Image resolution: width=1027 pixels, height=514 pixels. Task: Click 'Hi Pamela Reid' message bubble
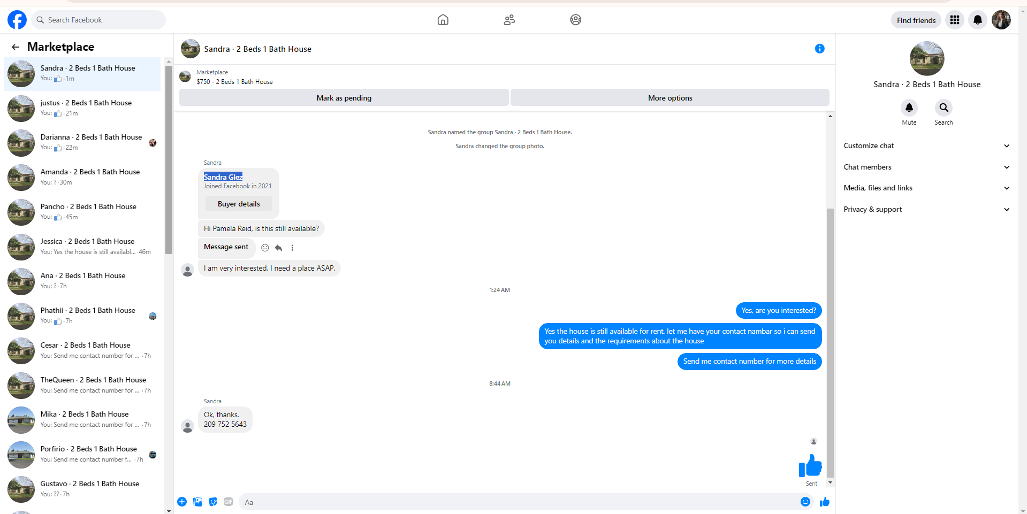tap(261, 228)
